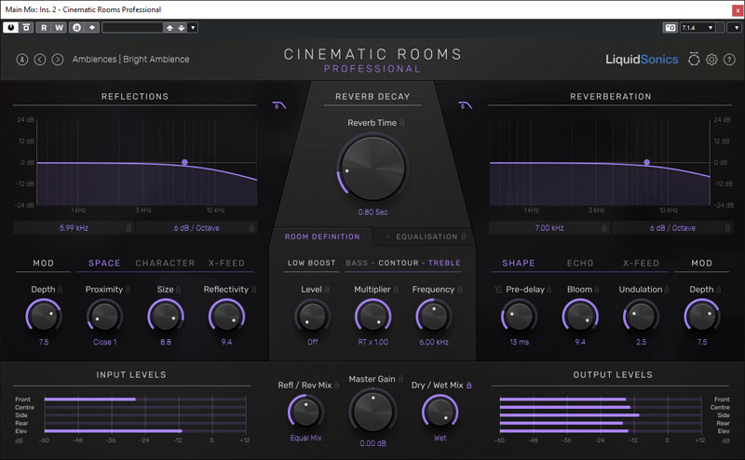Click the tuner icon beside LiquidSonics logo
Viewport: 745px width, 460px height.
694,60
